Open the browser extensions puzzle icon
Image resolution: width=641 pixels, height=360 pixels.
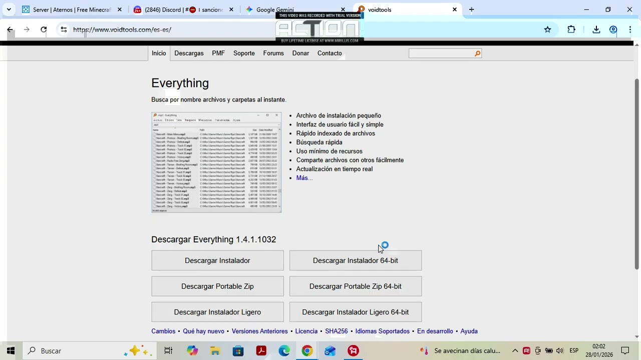tap(571, 29)
